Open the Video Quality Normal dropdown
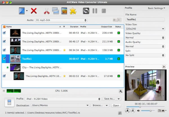 click(x=145, y=38)
